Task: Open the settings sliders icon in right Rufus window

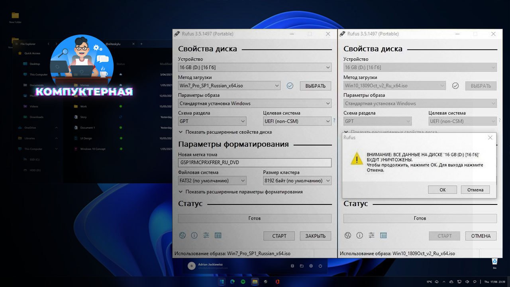Action: click(x=371, y=236)
